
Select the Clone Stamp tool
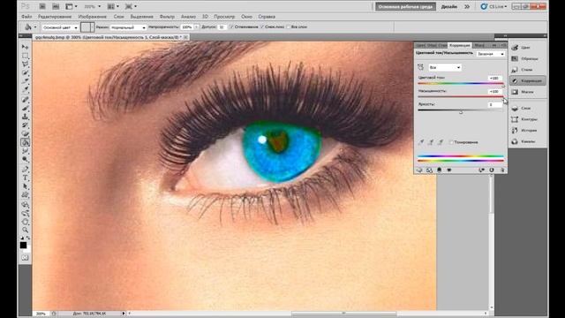point(25,117)
